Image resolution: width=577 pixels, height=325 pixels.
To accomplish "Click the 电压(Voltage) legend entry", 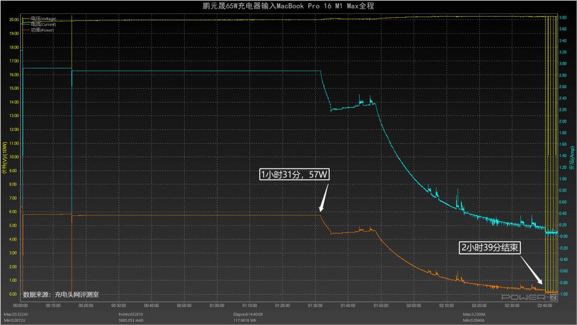I will (x=40, y=18).
